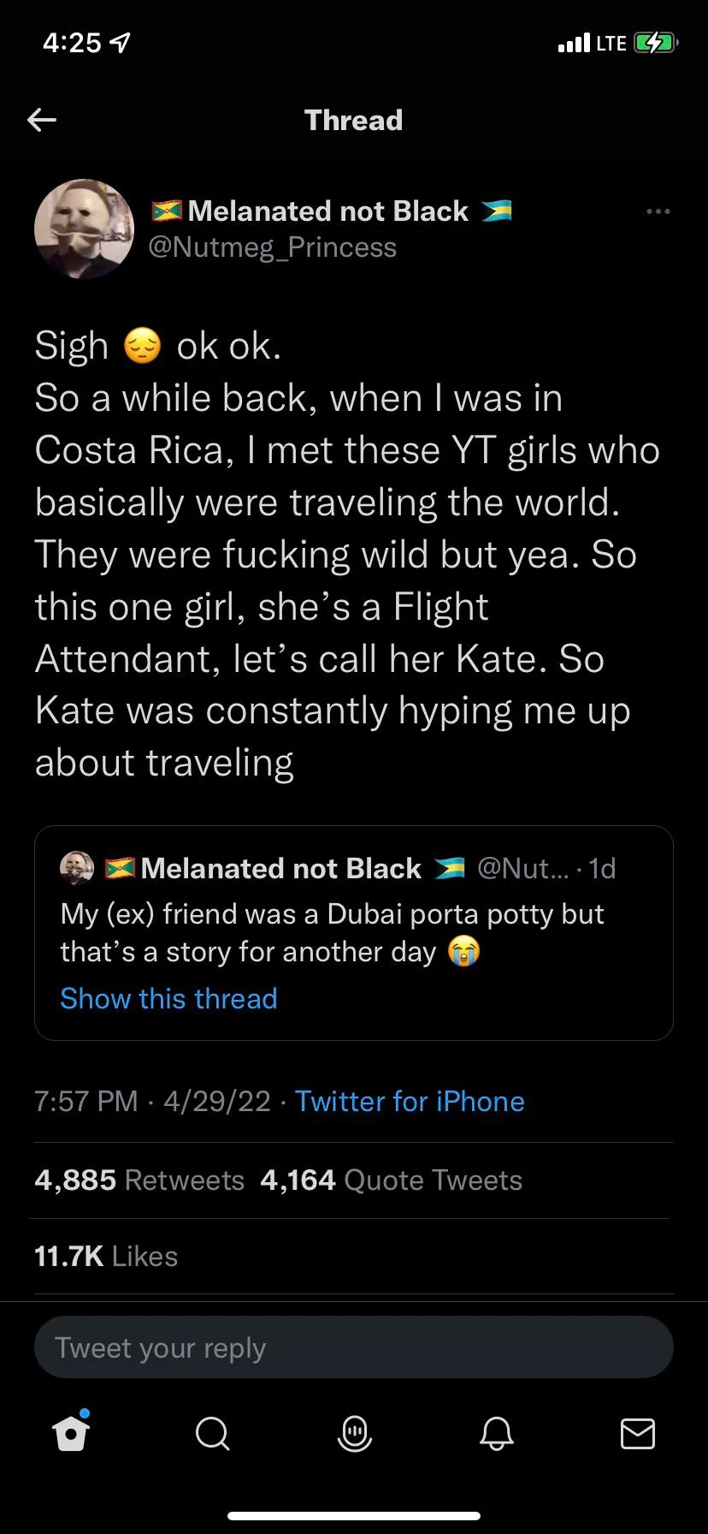
Task: Tap the author's profile avatar
Action: pos(84,229)
